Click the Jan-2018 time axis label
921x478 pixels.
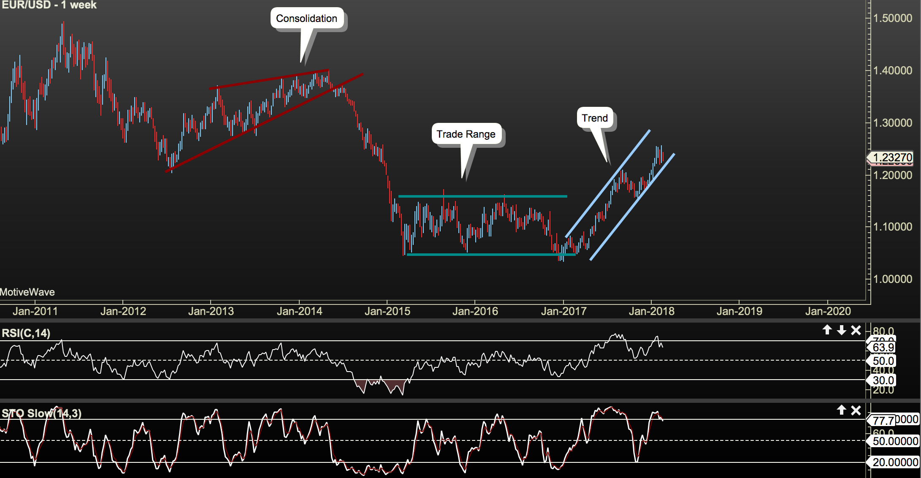point(652,311)
